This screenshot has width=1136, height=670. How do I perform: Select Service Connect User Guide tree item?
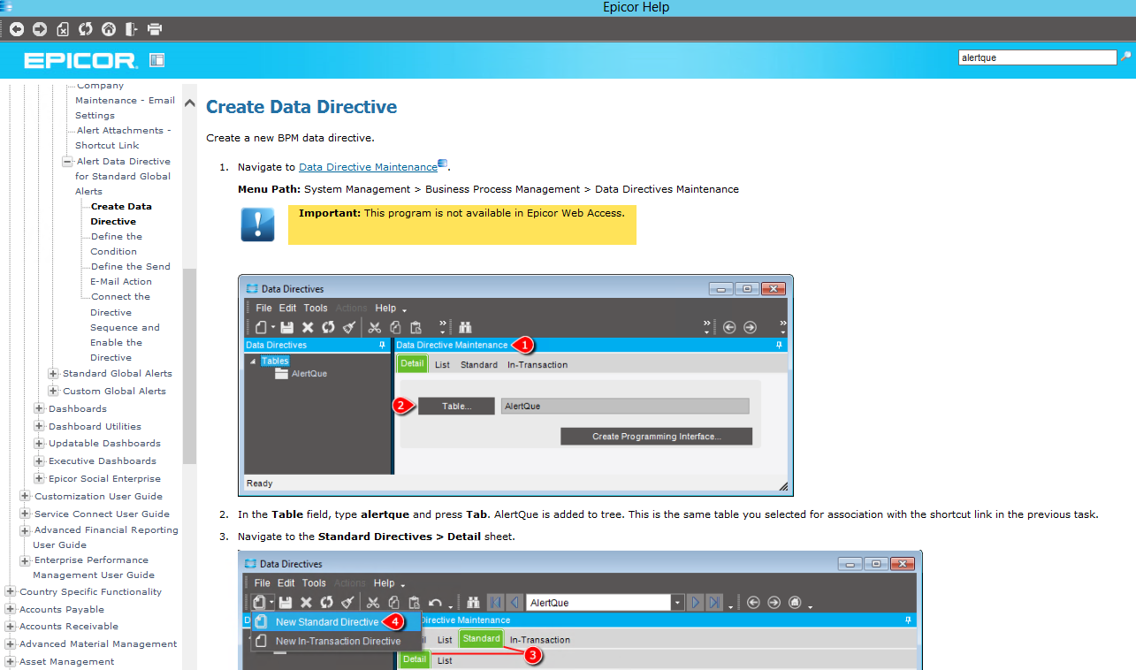tap(102, 514)
